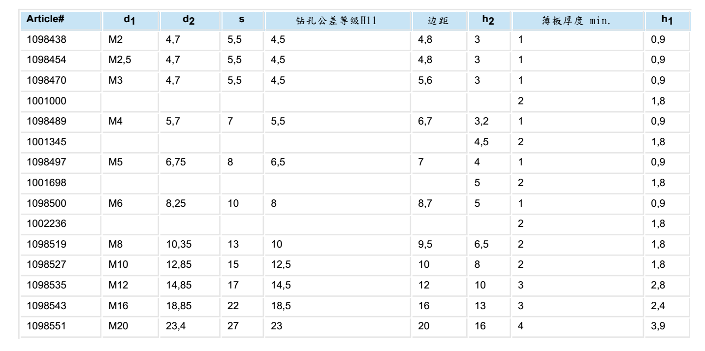The height and width of the screenshot is (351, 705).
Task: Select the s column header
Action: (x=242, y=20)
